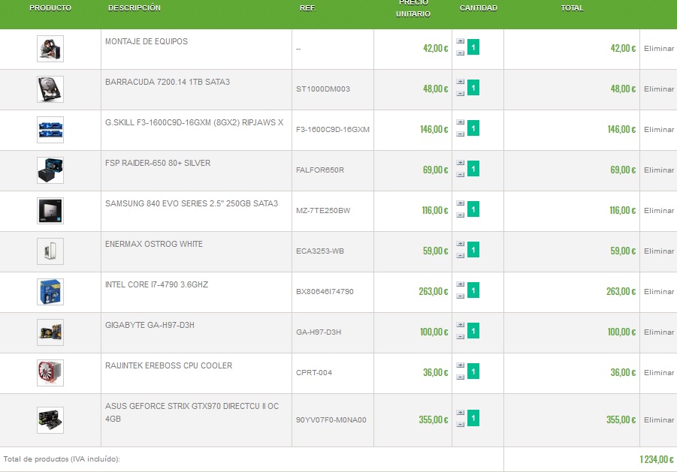This screenshot has height=472, width=677.
Task: Increase quantity of Enermax Ostrog White
Action: (x=461, y=244)
